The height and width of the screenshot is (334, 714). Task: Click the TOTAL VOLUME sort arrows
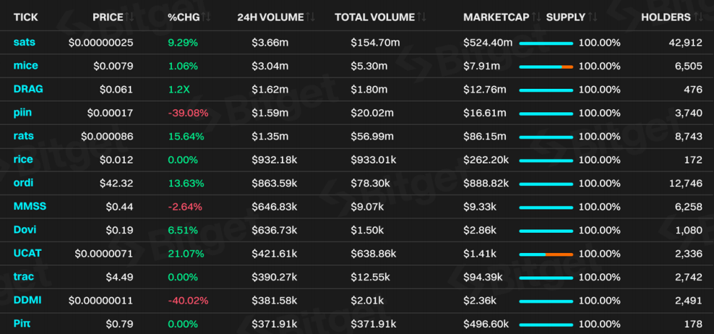422,17
